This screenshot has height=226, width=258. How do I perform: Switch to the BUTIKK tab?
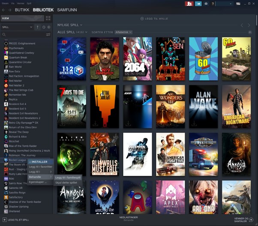point(22,10)
